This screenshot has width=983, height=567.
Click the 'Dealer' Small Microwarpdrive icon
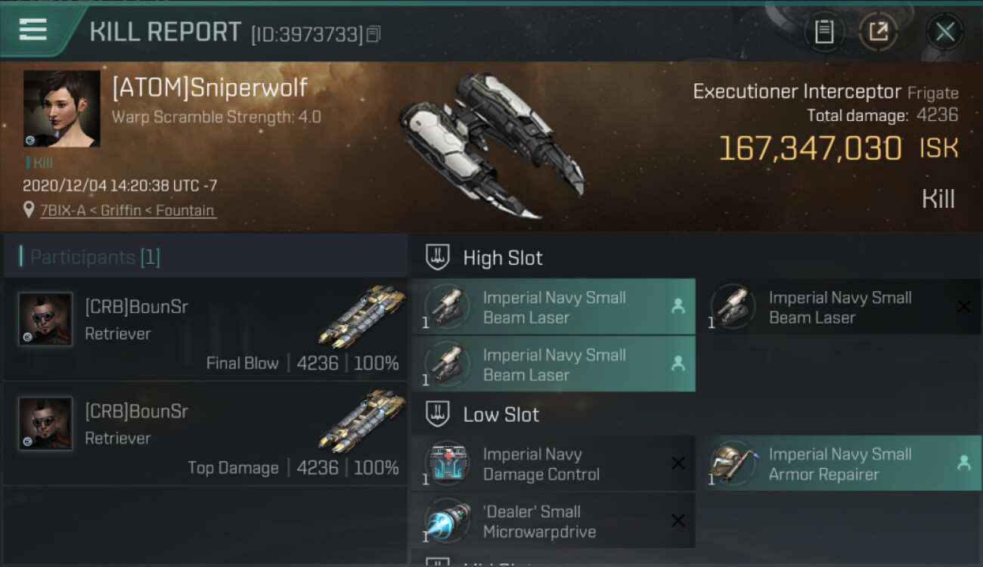[447, 522]
